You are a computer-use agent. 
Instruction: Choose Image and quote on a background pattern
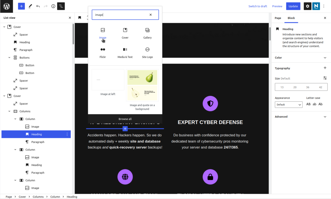pos(142,90)
